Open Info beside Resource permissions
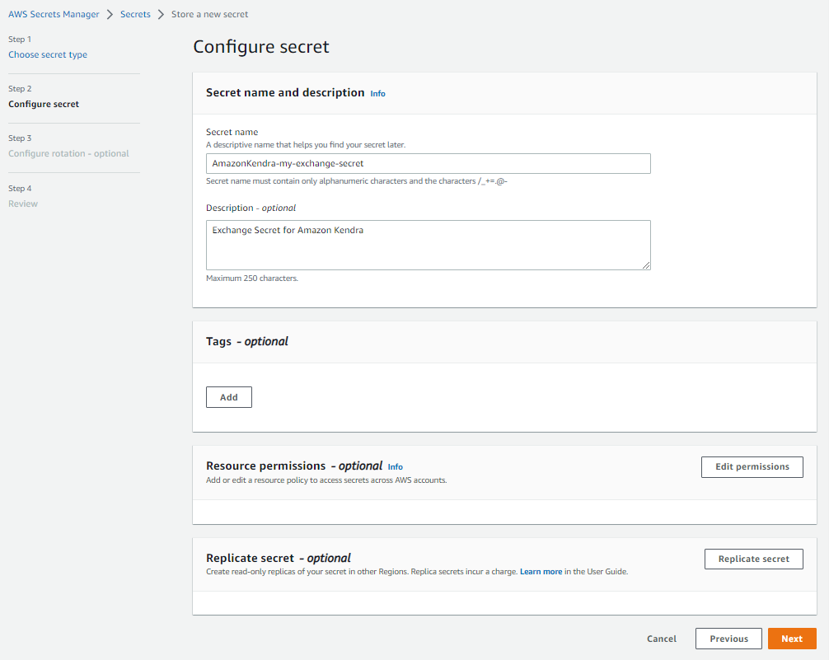Image resolution: width=829 pixels, height=660 pixels. 396,467
